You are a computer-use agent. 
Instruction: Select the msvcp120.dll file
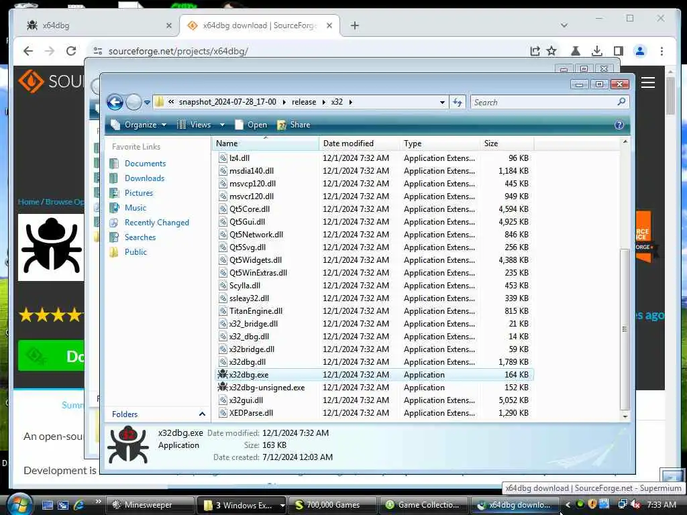(x=252, y=184)
